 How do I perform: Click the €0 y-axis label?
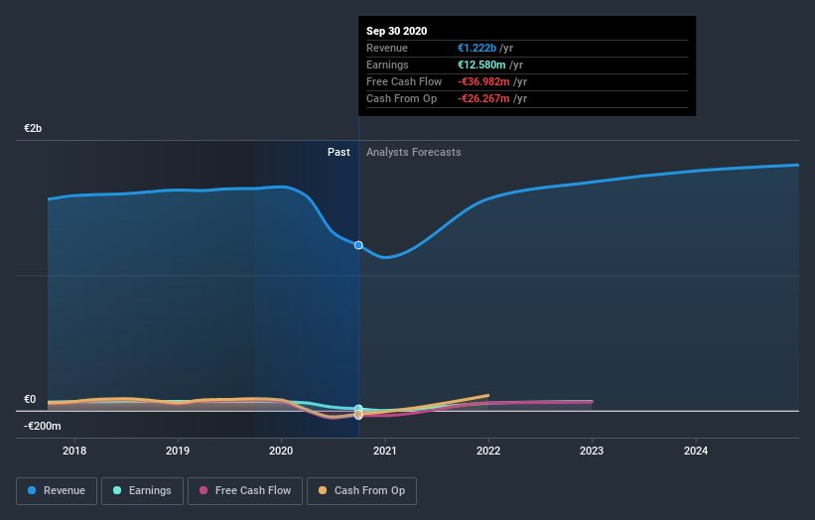(30, 400)
